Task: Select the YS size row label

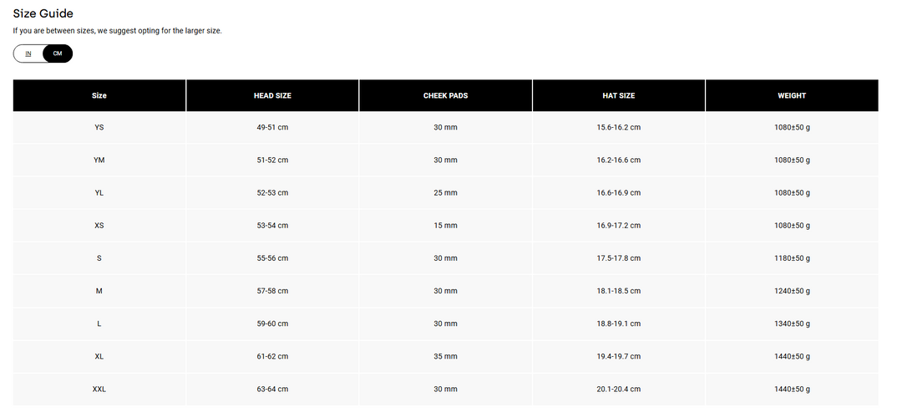Action: [99, 127]
